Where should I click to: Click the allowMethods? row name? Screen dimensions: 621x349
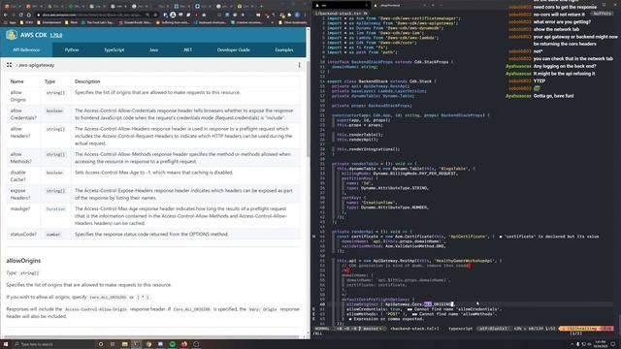click(x=21, y=157)
